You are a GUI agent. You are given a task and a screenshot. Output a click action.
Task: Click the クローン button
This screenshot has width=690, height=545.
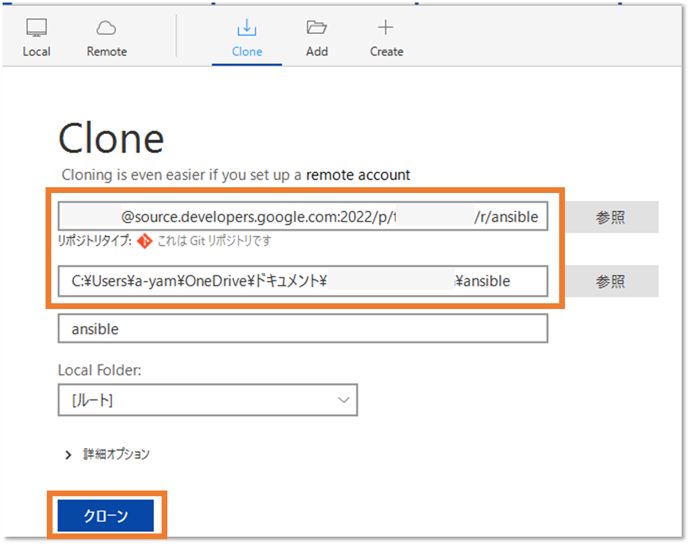pos(106,516)
